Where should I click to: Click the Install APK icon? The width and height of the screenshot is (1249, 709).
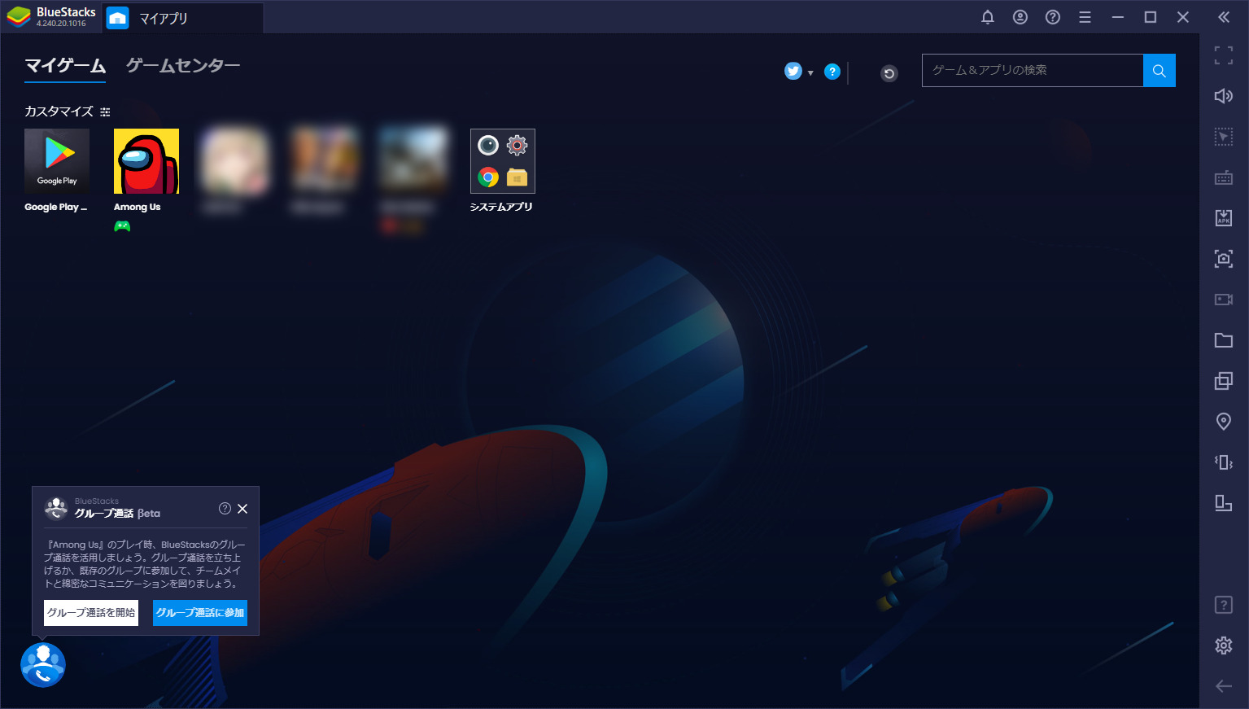coord(1224,217)
